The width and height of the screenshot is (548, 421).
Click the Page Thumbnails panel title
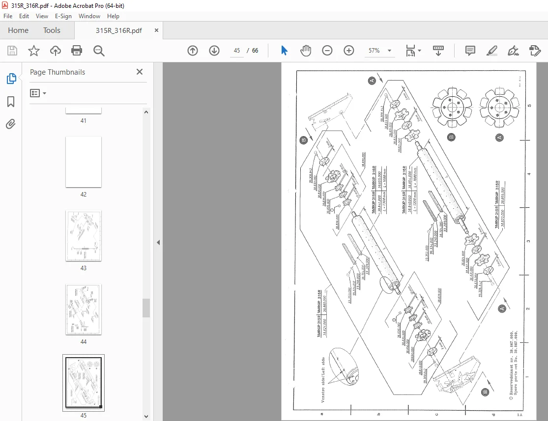point(58,72)
